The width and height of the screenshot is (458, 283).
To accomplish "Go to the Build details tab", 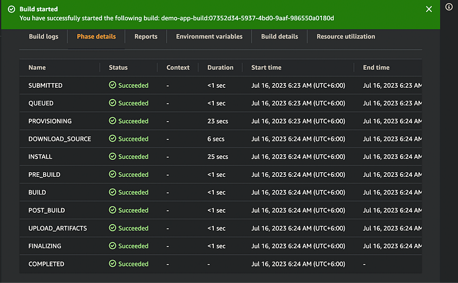I will [279, 37].
